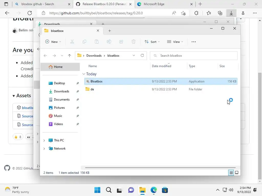262x196 pixels.
Task: Sort by Type column header
Action: (x=192, y=66)
